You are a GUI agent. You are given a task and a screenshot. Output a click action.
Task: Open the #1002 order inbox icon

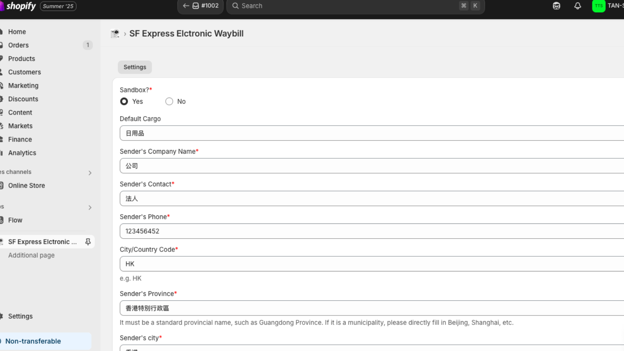[x=196, y=6]
